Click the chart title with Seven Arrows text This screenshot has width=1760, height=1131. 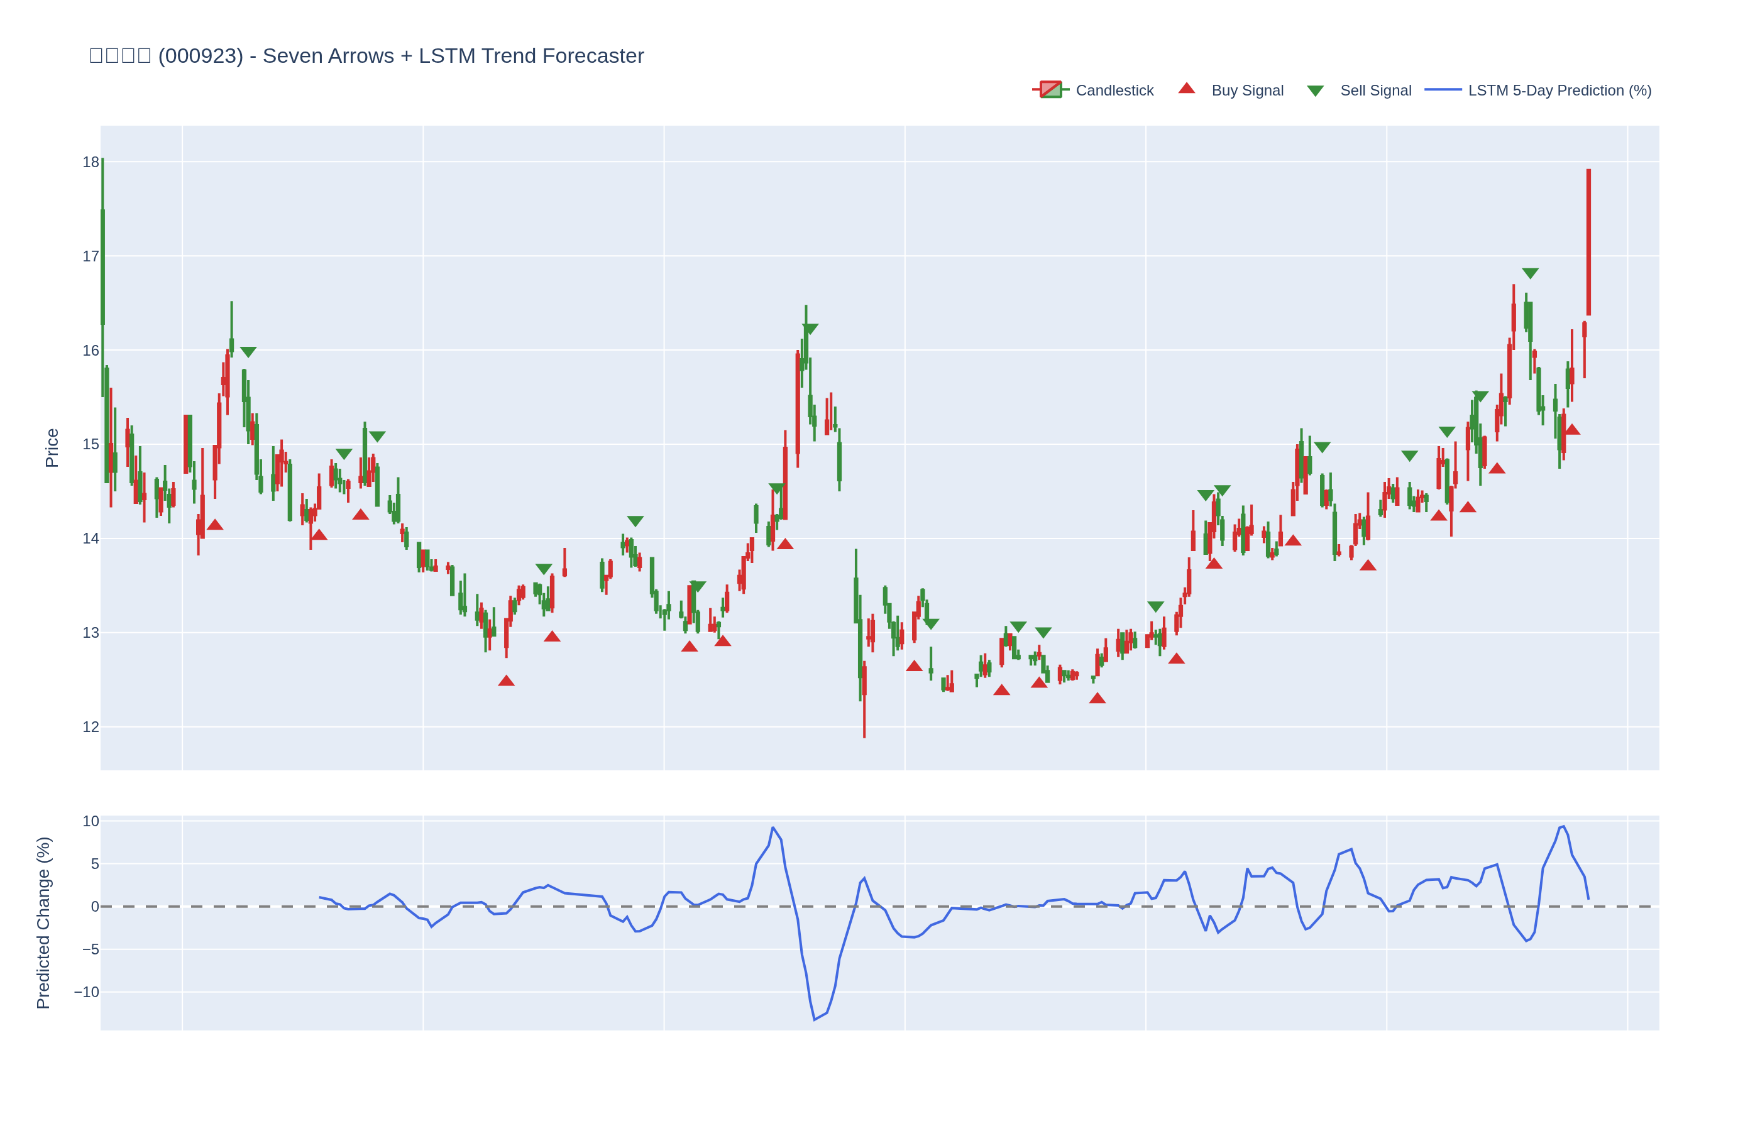pyautogui.click(x=366, y=56)
